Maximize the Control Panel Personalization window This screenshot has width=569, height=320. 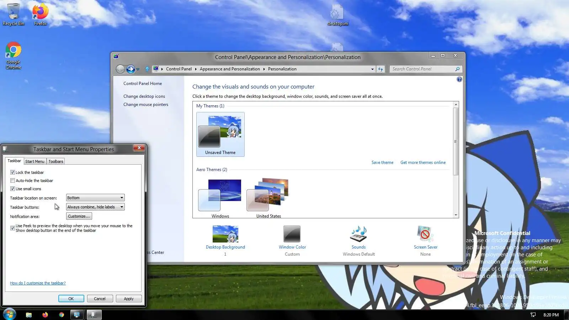[x=443, y=56]
